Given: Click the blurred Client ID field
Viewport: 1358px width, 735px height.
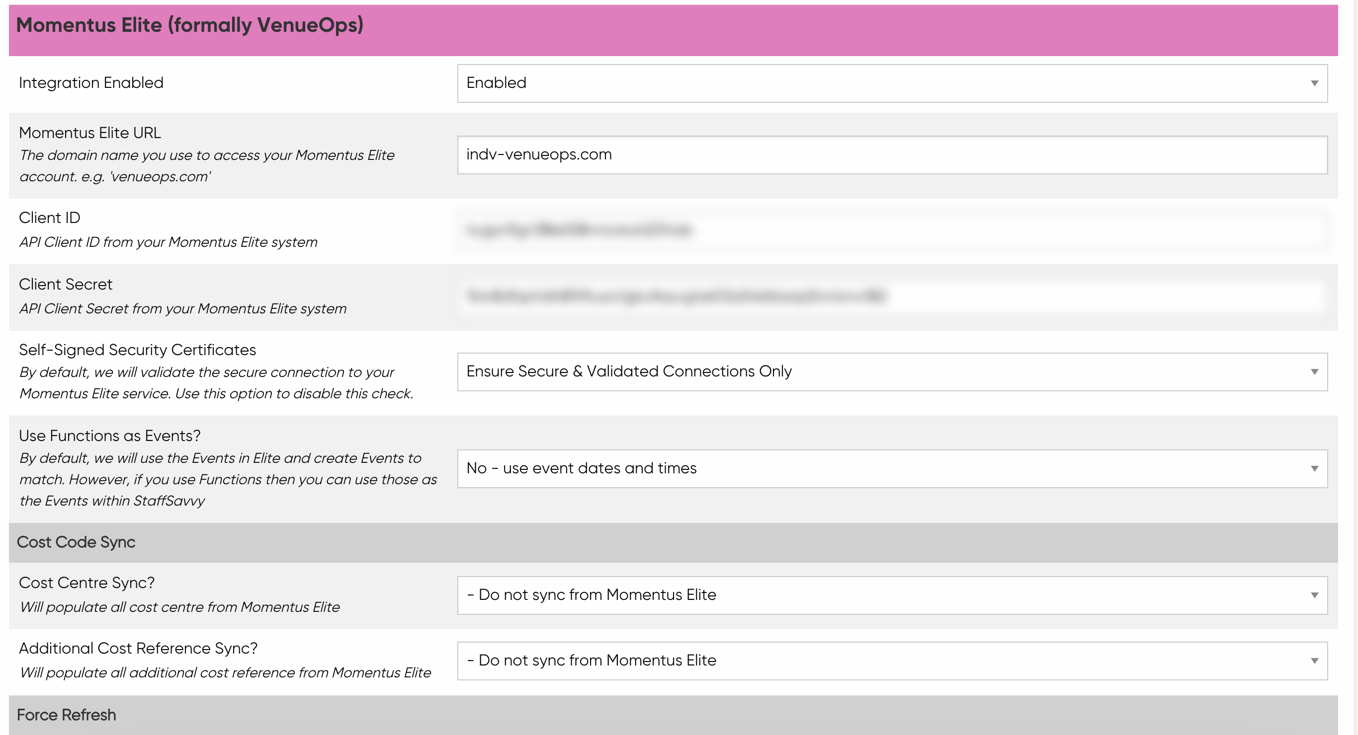Looking at the screenshot, I should point(892,230).
